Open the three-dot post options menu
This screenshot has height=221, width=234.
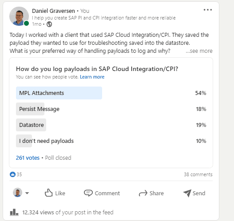208,10
